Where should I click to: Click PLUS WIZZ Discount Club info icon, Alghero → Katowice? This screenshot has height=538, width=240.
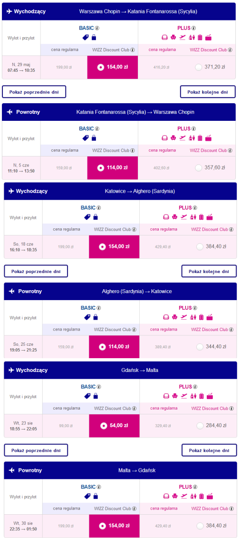tap(231, 329)
